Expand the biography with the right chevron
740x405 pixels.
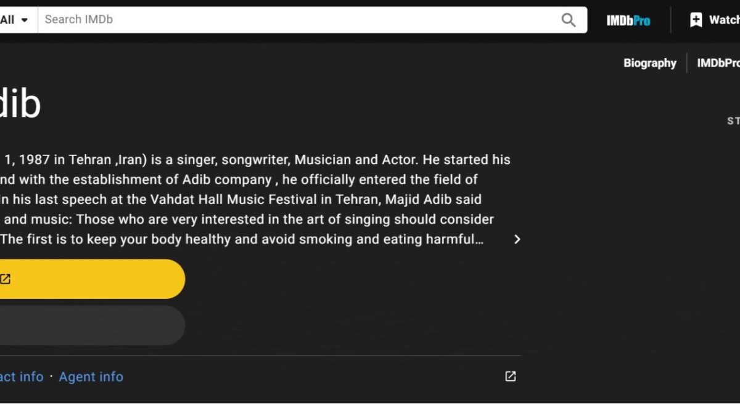[517, 239]
